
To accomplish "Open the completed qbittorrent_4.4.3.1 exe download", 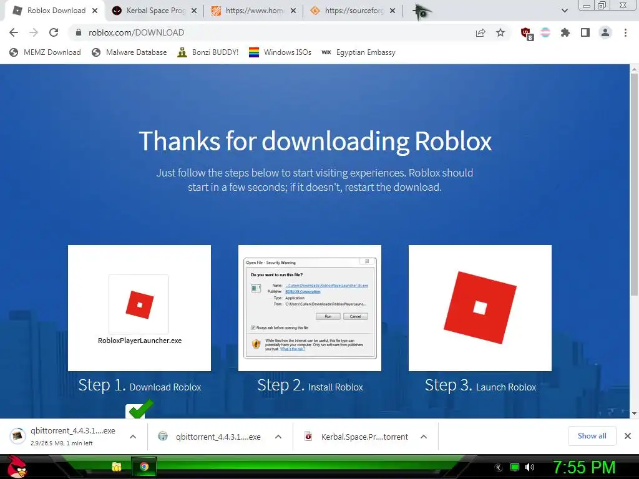I will [x=210, y=437].
